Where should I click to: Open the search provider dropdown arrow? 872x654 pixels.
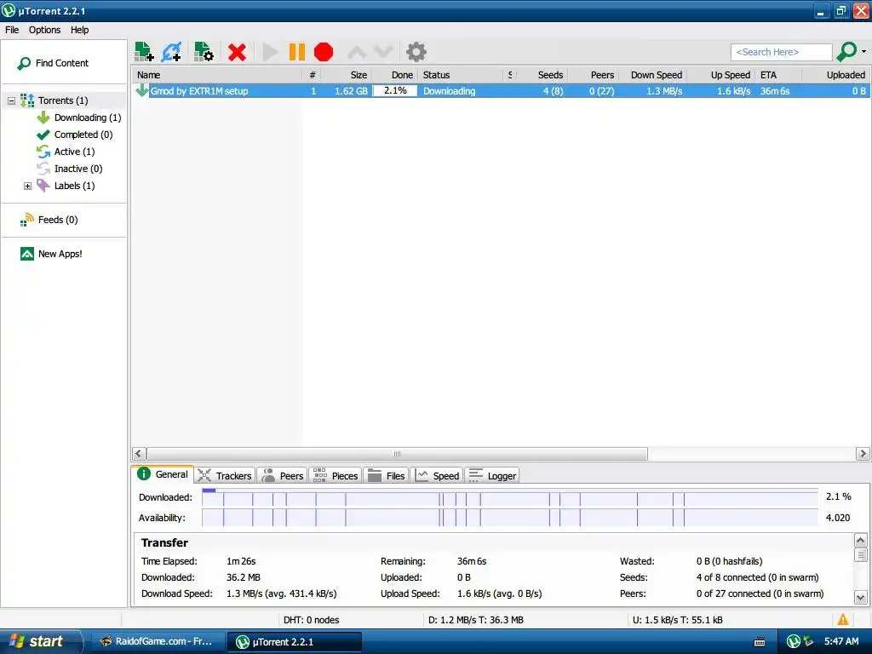(863, 52)
